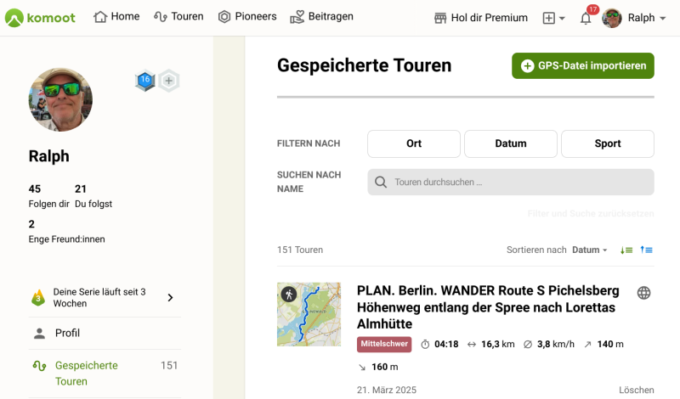Sort tours in descending order
The height and width of the screenshot is (399, 680).
(x=626, y=250)
